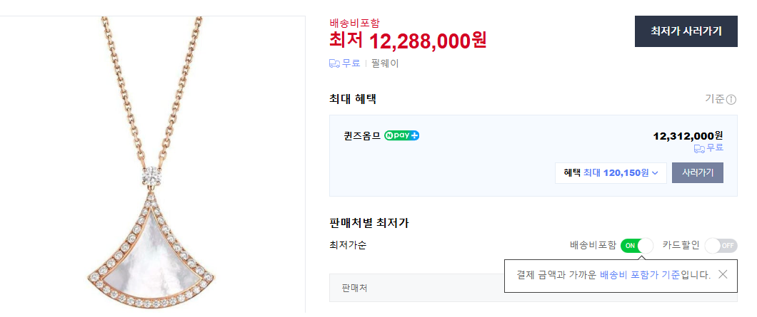The image size is (757, 317).
Task: Open the 퀸즈옴므 seller name
Action: pyautogui.click(x=362, y=135)
